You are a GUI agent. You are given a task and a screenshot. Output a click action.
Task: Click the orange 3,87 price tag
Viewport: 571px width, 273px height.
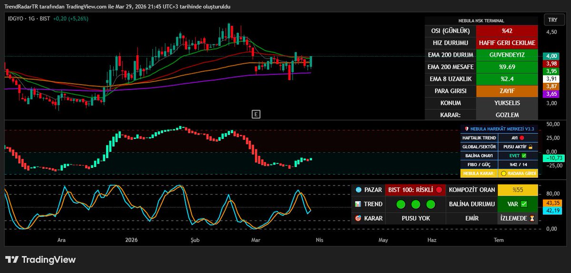551,87
